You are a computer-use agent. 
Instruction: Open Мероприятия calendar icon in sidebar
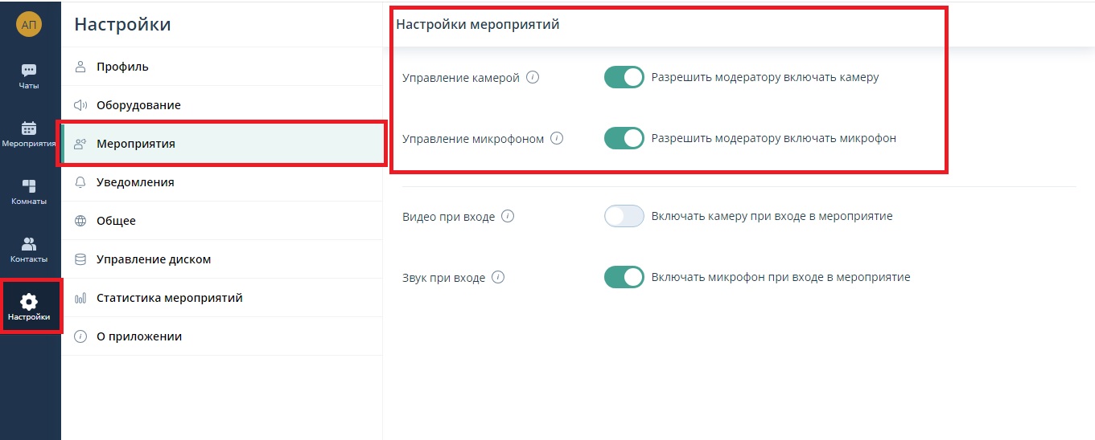(x=29, y=128)
